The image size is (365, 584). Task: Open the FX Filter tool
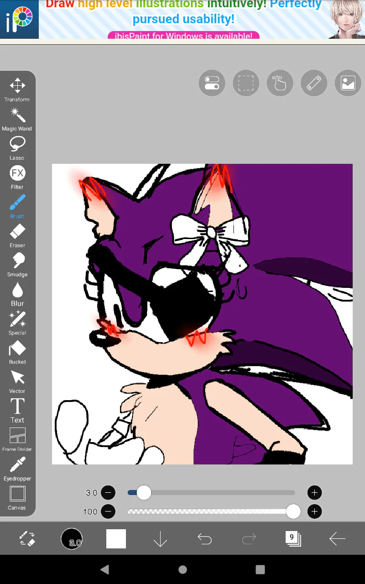tap(17, 177)
